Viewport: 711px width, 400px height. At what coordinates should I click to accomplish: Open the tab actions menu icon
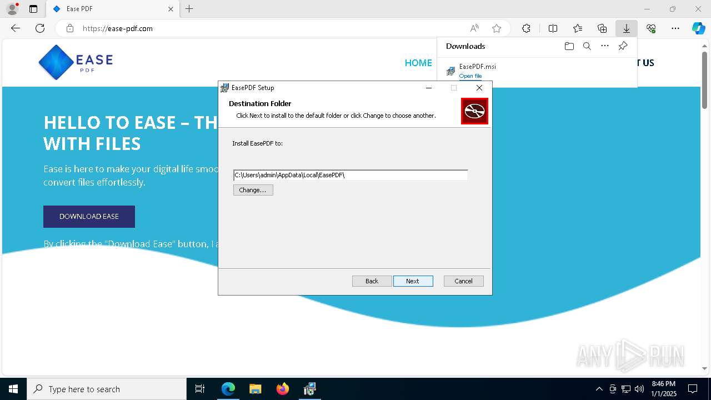pyautogui.click(x=33, y=9)
